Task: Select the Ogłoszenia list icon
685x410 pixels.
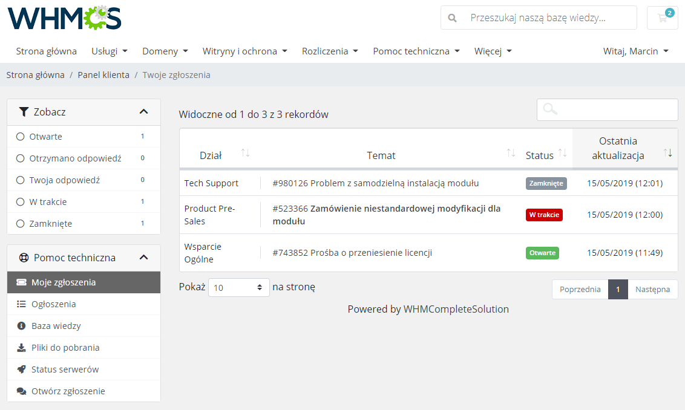Action: coord(22,304)
